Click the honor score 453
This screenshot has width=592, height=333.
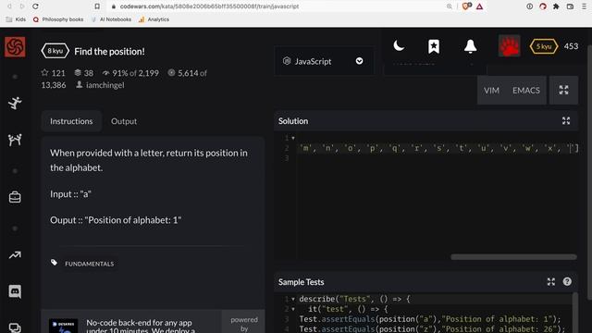pos(571,46)
